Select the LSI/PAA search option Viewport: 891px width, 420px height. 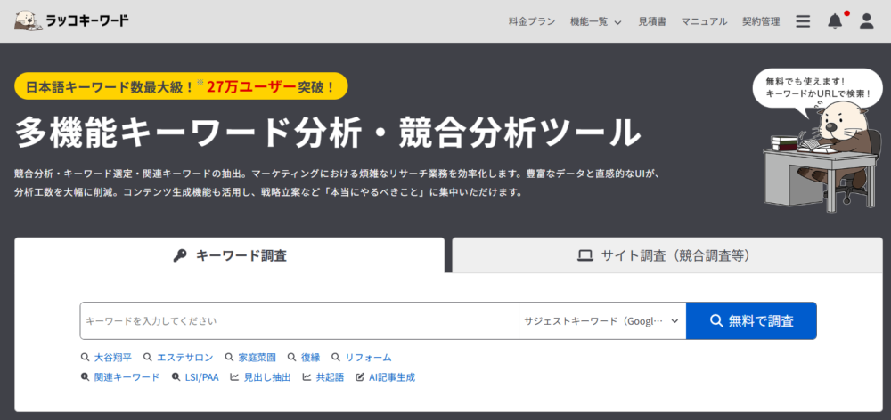click(194, 377)
